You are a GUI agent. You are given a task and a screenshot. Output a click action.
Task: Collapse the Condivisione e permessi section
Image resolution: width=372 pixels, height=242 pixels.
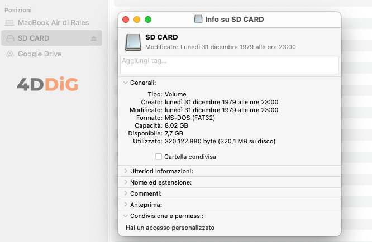[x=126, y=216]
